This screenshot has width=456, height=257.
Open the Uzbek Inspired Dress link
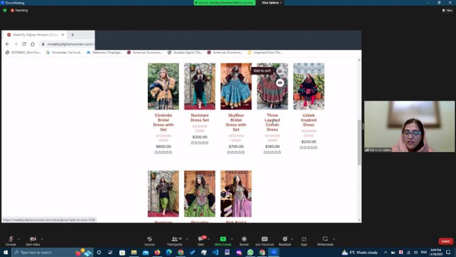[x=309, y=120]
